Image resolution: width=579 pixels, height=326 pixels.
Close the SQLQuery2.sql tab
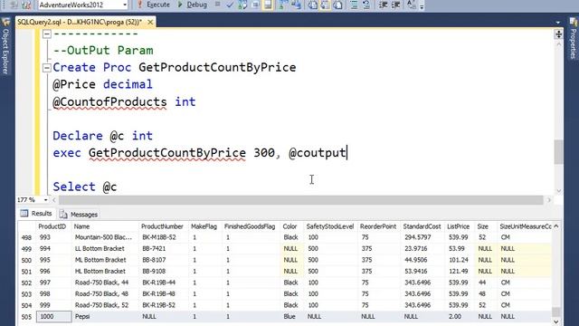pyautogui.click(x=150, y=22)
